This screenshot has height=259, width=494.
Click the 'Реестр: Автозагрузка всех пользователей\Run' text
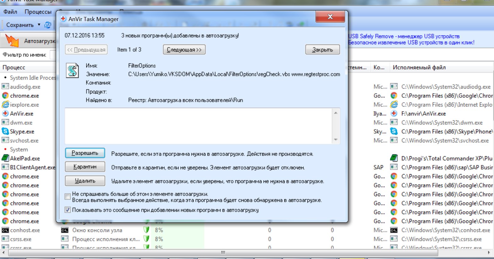coord(185,100)
